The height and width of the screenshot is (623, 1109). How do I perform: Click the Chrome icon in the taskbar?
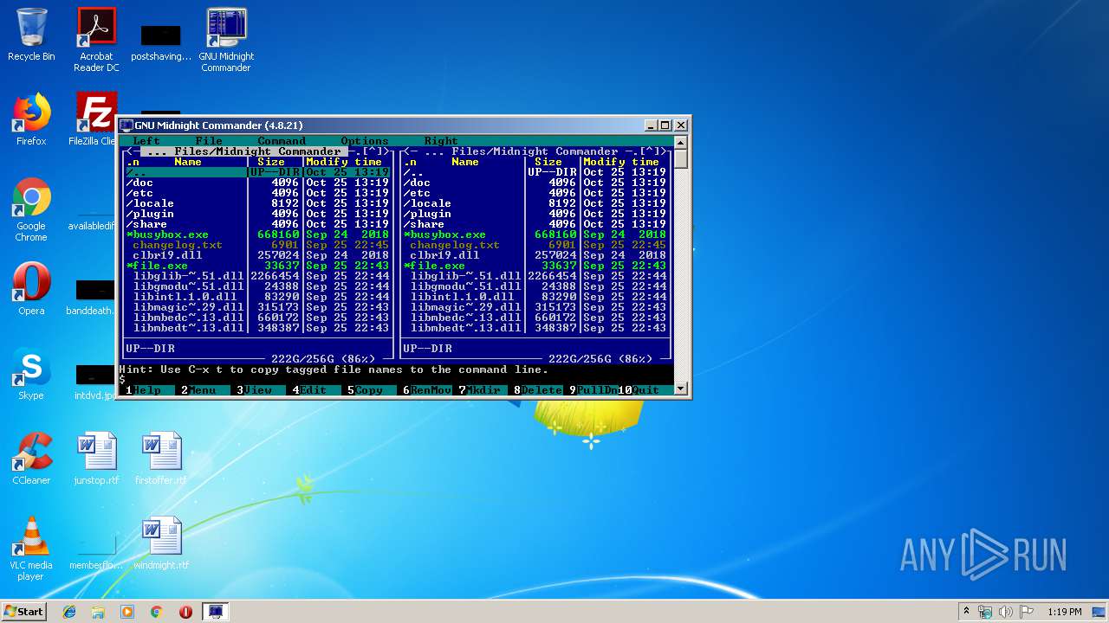click(x=157, y=612)
